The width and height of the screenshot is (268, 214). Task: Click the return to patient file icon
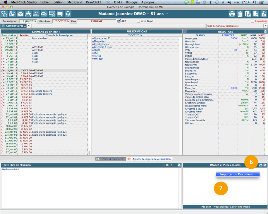[x=264, y=14]
